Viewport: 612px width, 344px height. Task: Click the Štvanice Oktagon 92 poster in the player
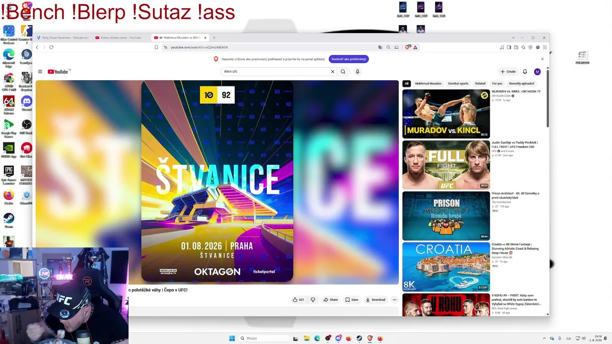(x=217, y=182)
